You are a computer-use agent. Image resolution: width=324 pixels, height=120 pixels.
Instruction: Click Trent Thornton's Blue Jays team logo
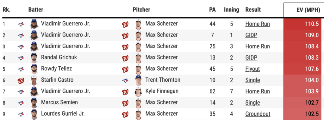[x=125, y=81]
